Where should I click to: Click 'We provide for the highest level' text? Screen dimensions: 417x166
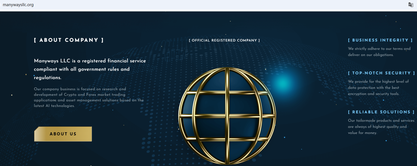pyautogui.click(x=378, y=88)
